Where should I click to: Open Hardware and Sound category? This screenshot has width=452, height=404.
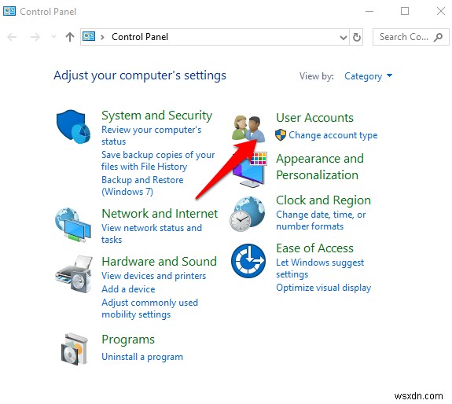tap(159, 262)
